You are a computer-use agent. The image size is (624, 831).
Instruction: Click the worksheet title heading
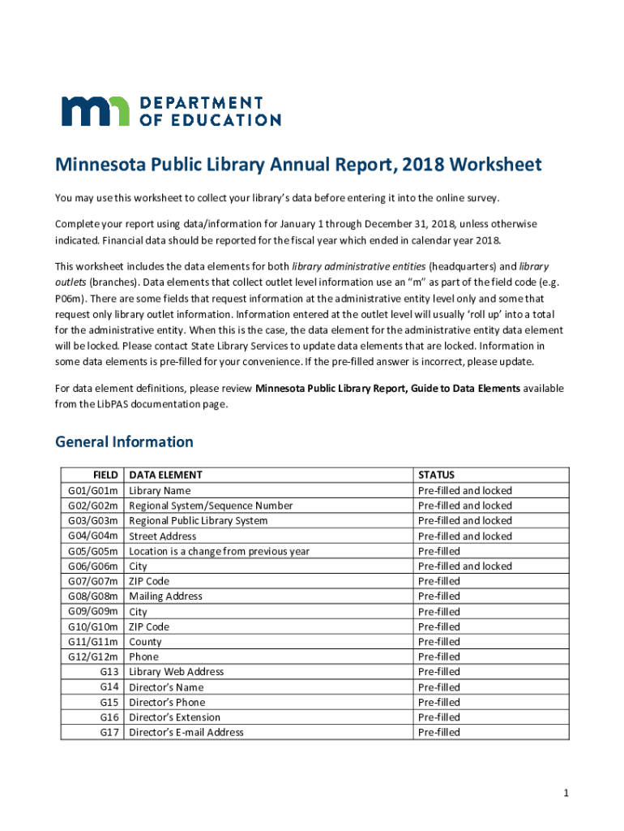(x=297, y=166)
